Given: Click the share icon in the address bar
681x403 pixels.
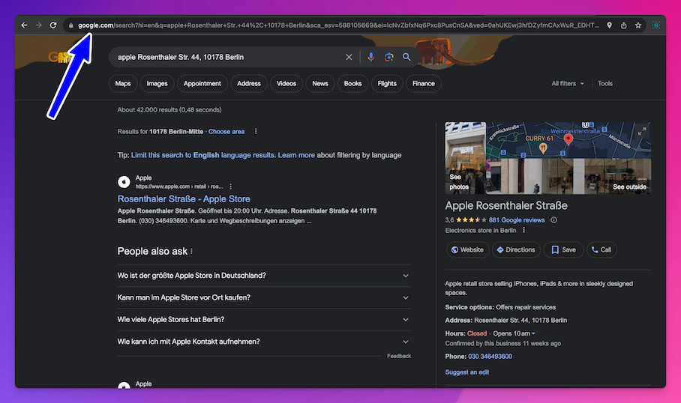Looking at the screenshot, I should click(623, 25).
